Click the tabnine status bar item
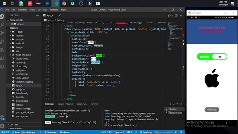The image size is (238, 134). point(65,132)
